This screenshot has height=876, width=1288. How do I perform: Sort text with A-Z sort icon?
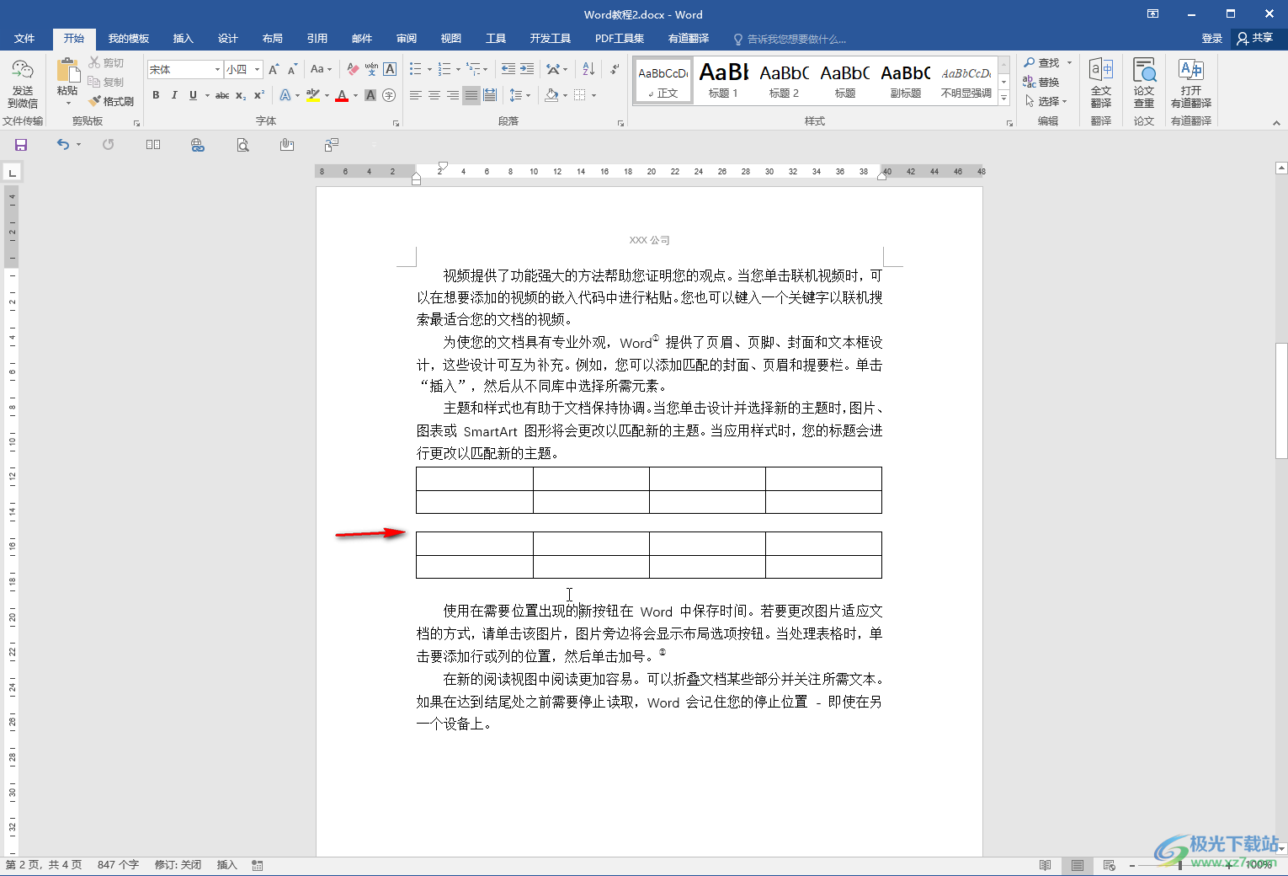(588, 69)
